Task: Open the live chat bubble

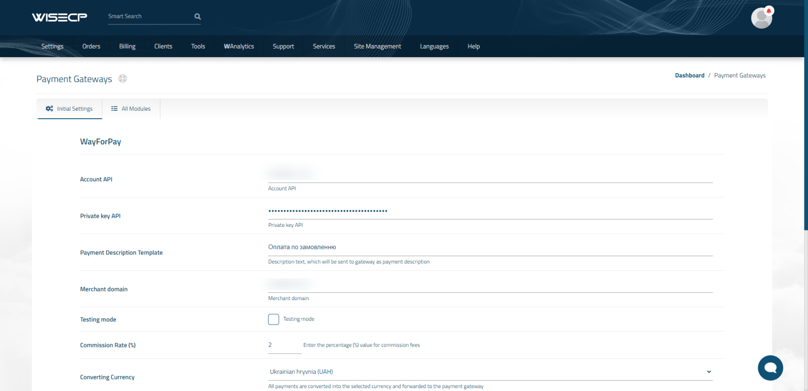Action: pos(770,368)
